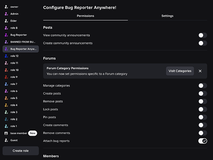Click the New badge beside base member

click(x=33, y=133)
